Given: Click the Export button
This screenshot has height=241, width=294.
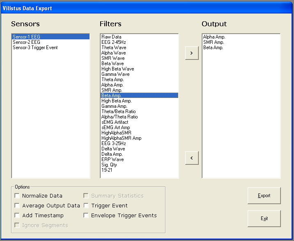Looking at the screenshot, I should click(x=264, y=196).
